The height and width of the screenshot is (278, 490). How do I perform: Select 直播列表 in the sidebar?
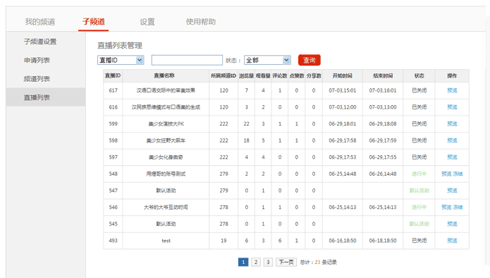pyautogui.click(x=37, y=97)
